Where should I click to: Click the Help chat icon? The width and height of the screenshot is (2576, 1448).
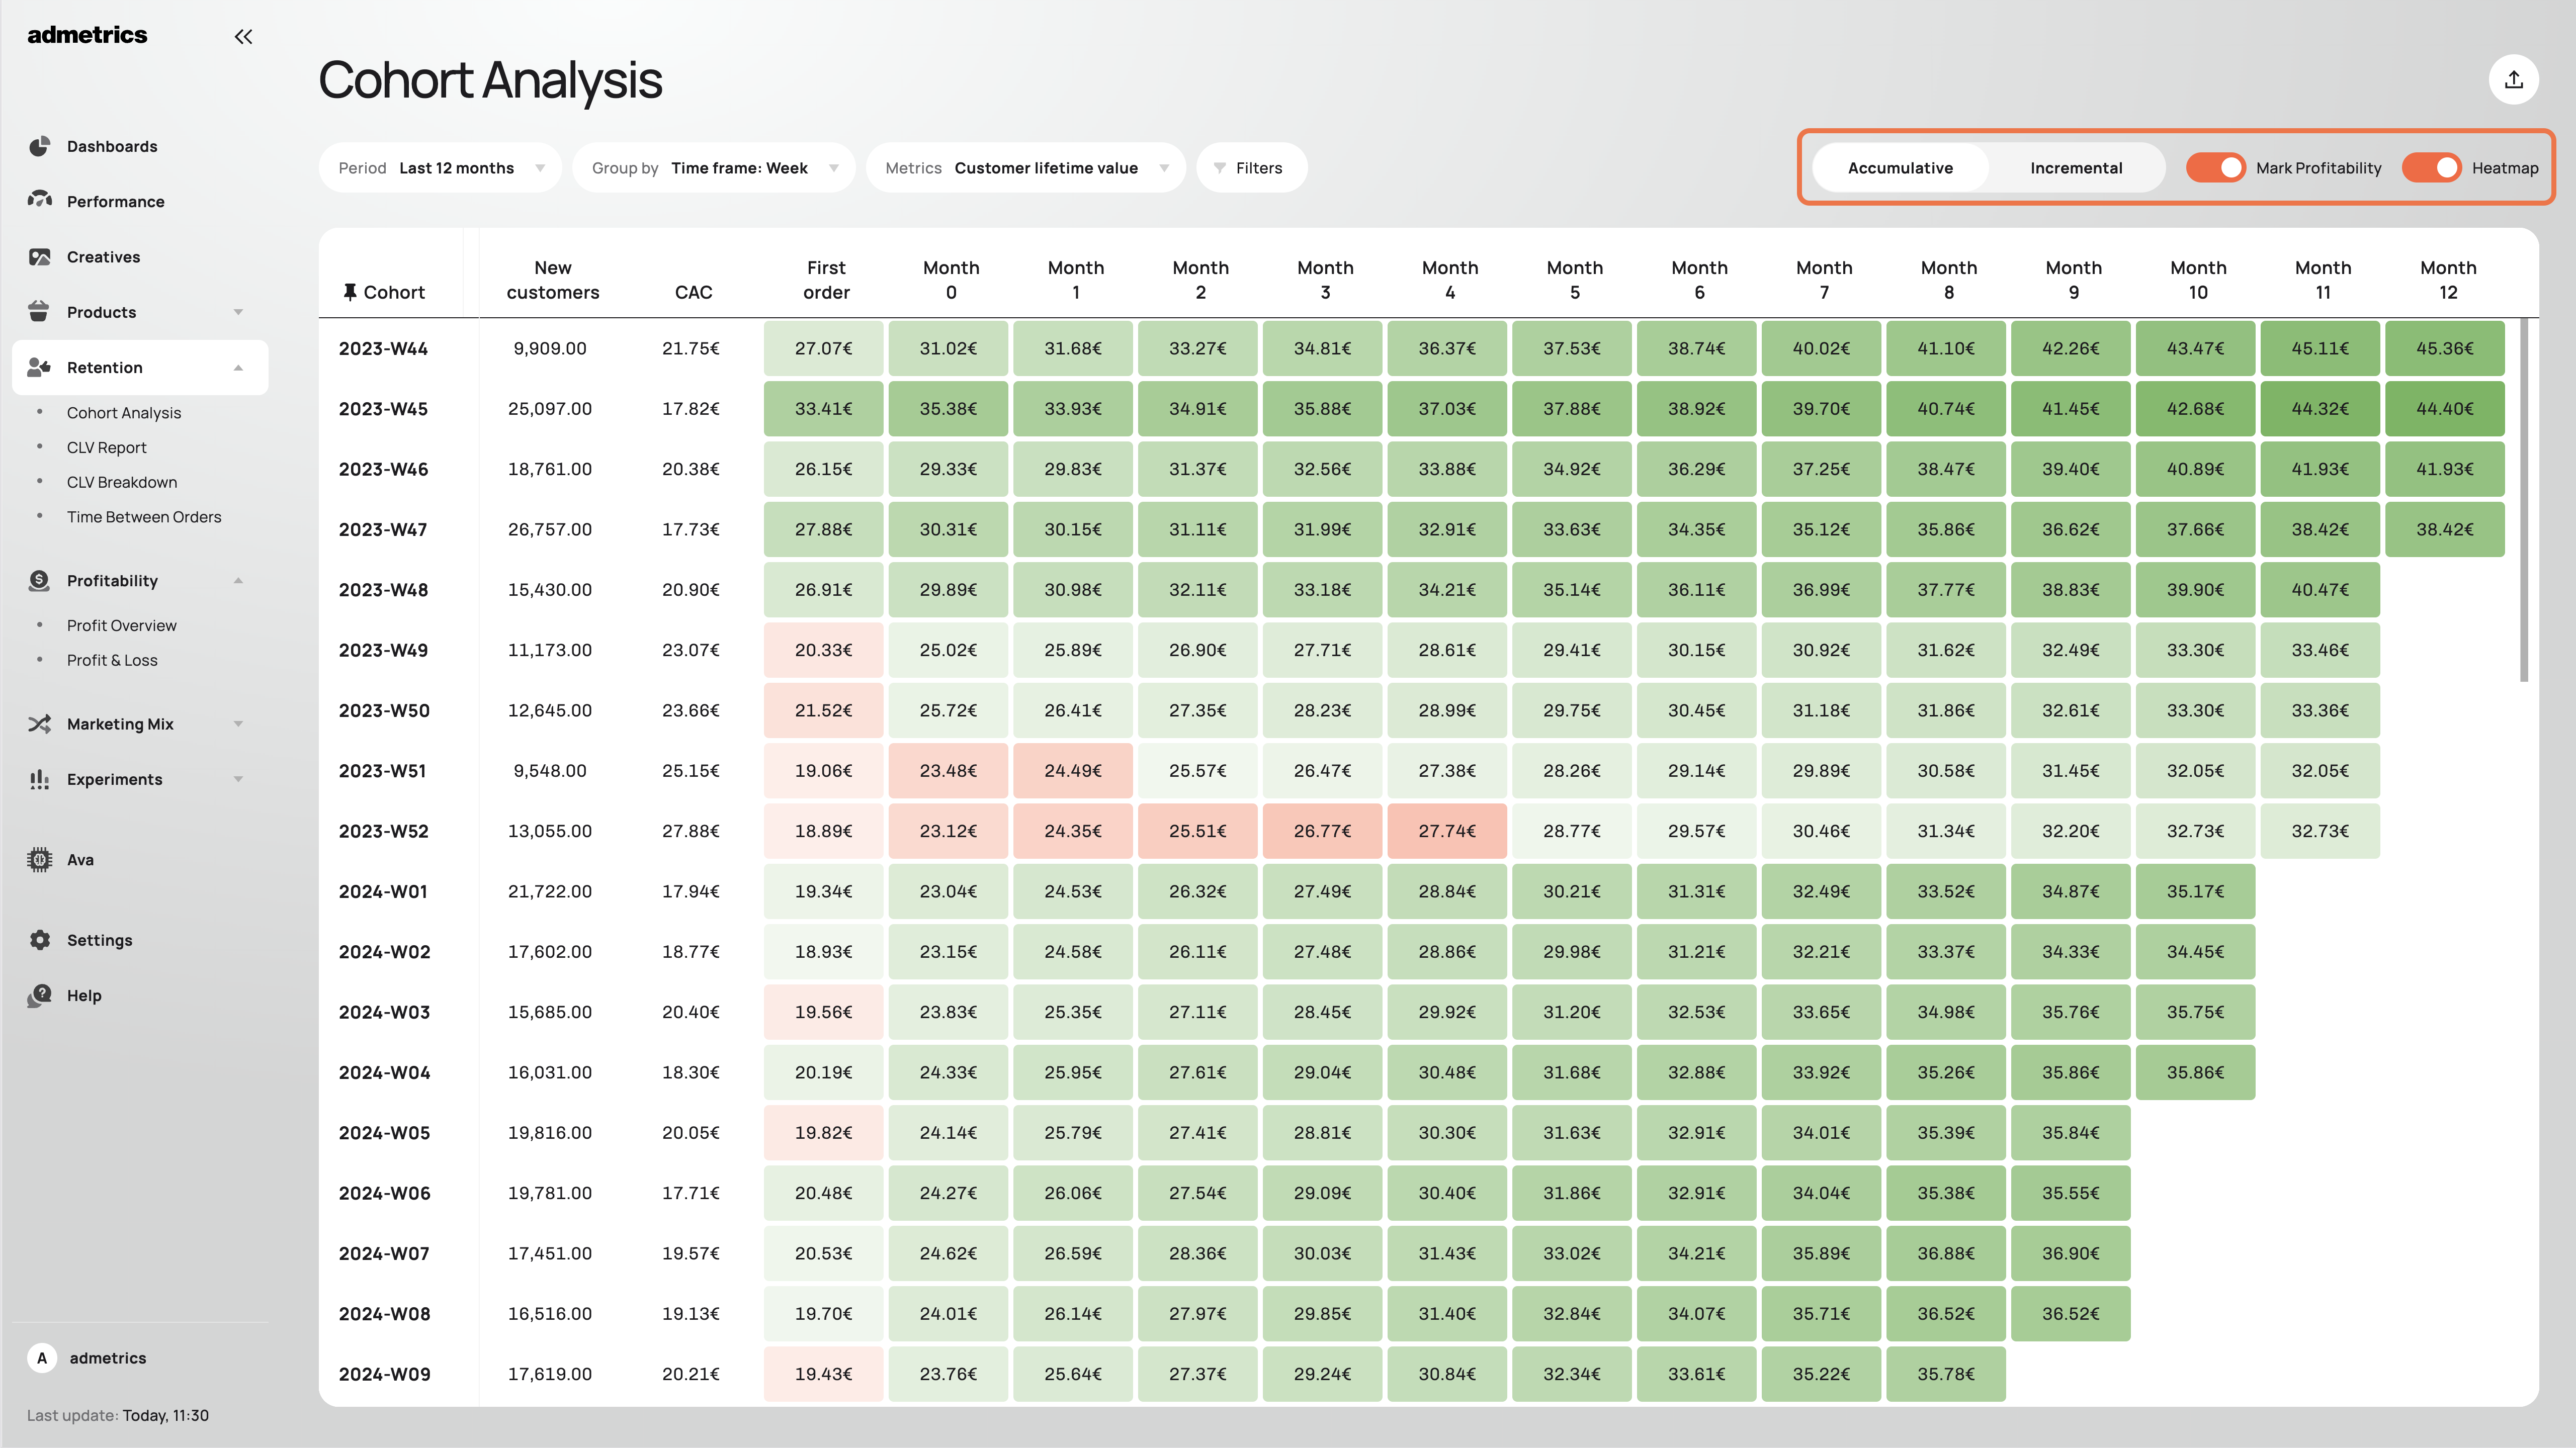(x=39, y=995)
